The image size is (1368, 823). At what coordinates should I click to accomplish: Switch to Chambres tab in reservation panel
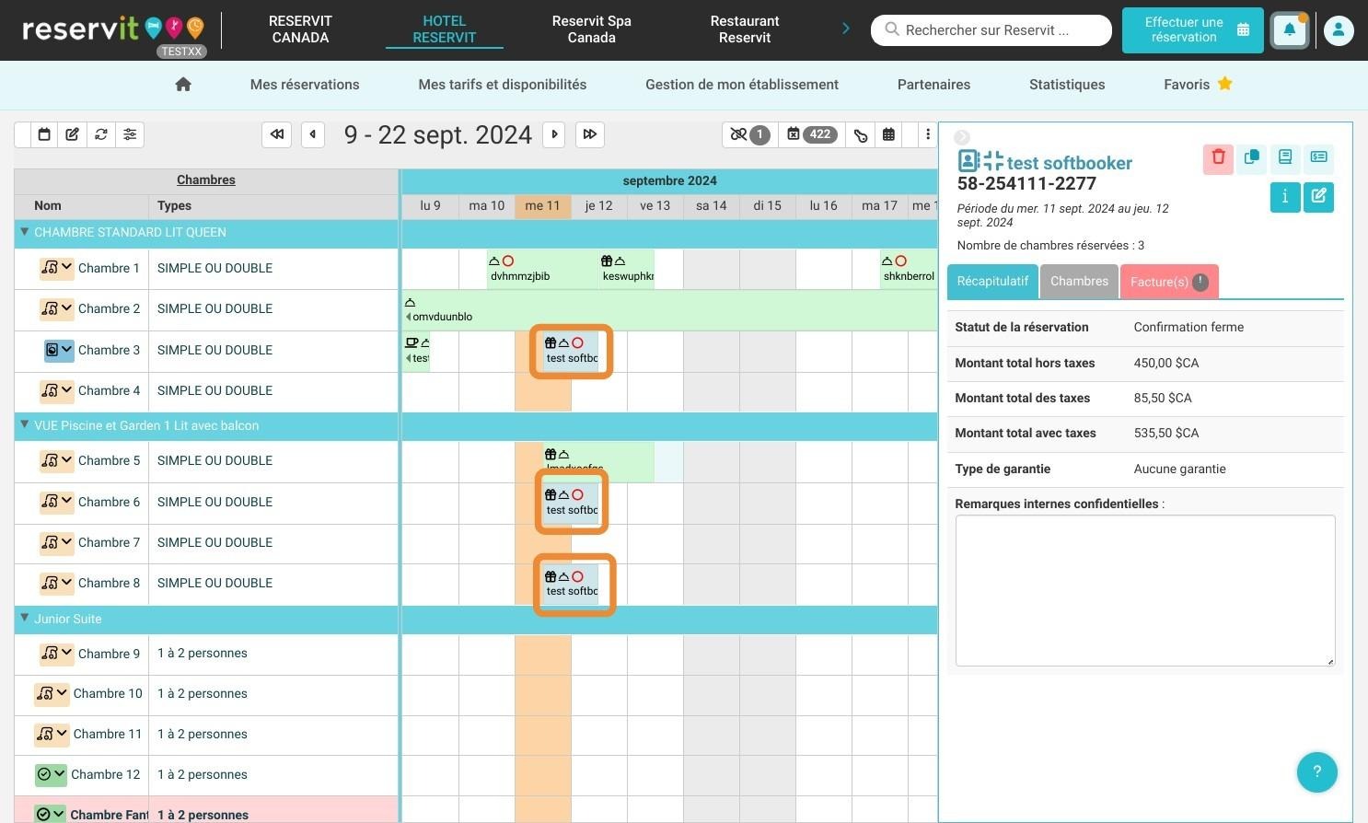(x=1079, y=282)
